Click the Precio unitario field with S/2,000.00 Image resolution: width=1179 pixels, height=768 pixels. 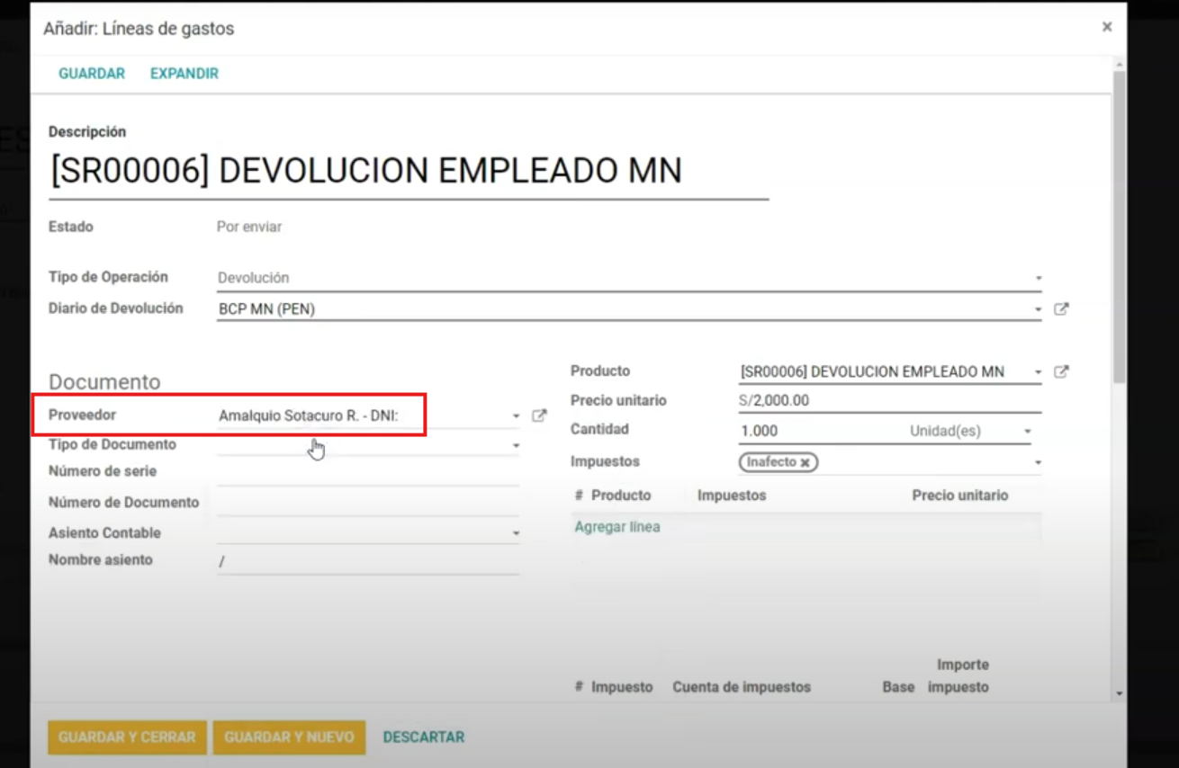coord(886,401)
